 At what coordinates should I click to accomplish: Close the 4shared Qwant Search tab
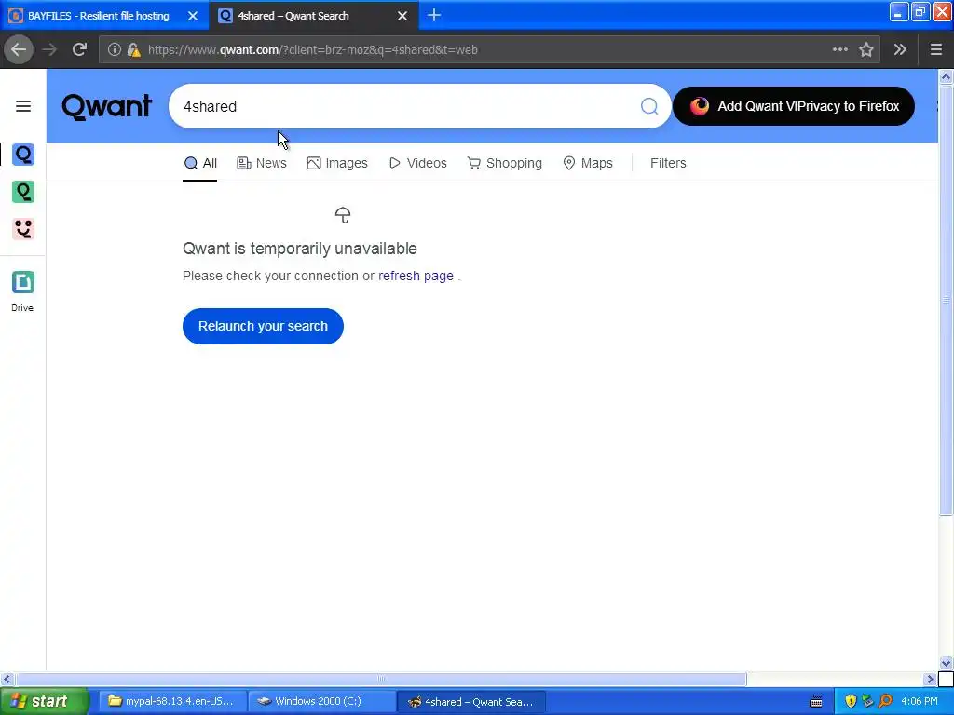coord(402,16)
